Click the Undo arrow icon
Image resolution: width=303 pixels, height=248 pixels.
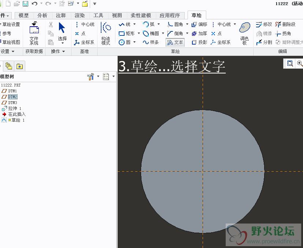(x=34, y=3)
